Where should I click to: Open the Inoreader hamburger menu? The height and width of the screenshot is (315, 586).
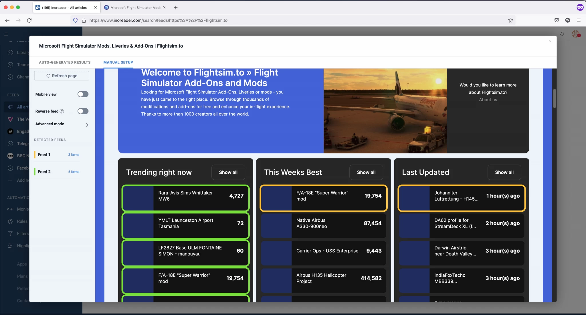(6, 34)
